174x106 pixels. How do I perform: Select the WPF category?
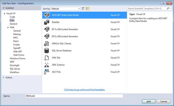pyautogui.click(x=12, y=62)
